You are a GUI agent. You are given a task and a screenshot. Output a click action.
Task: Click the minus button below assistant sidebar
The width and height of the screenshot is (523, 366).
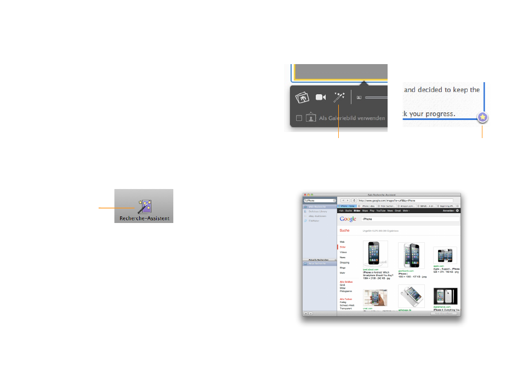(310, 313)
